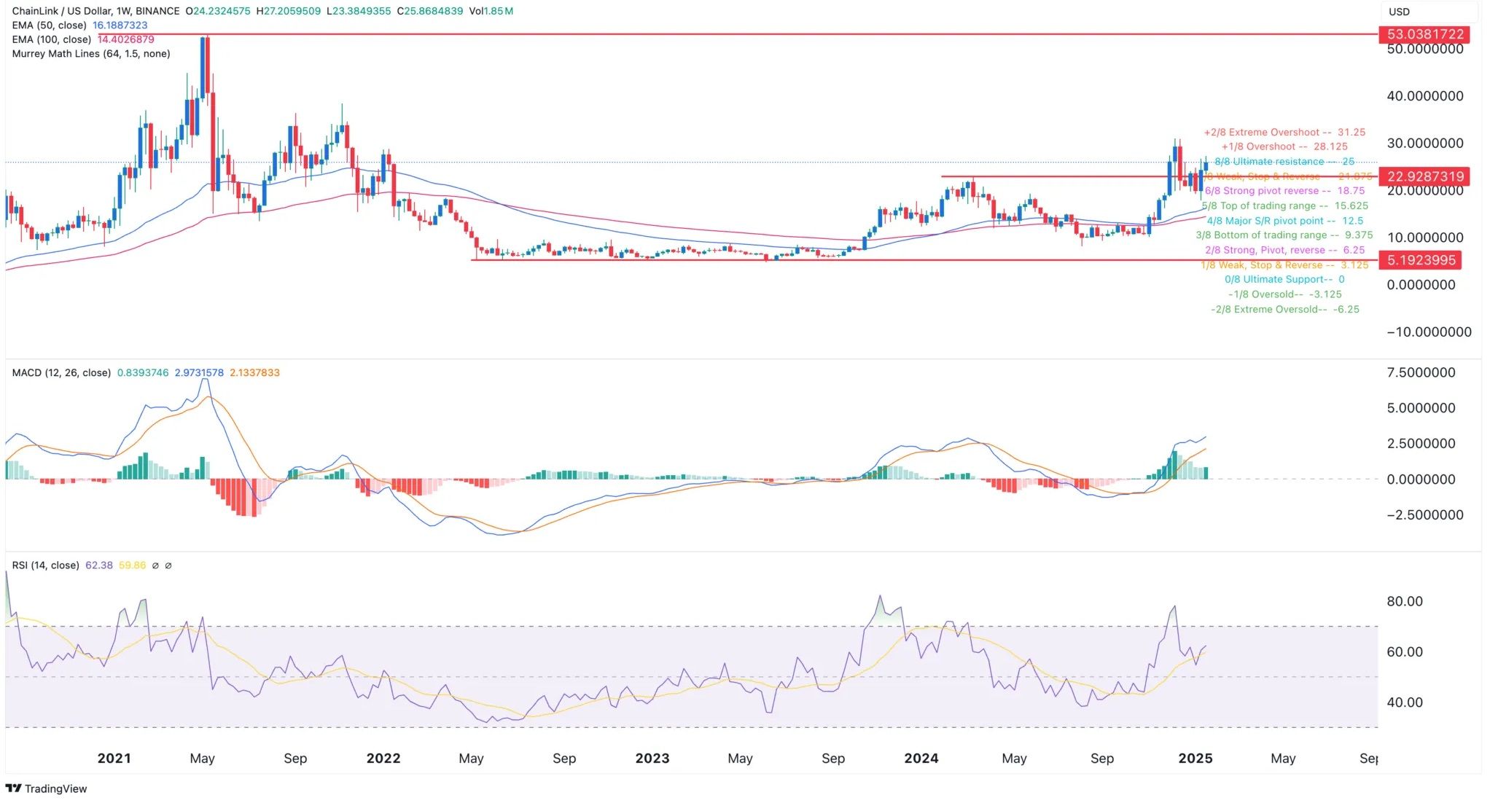Click the close value C25.8684839
Image resolution: width=1490 pixels, height=803 pixels.
point(429,11)
